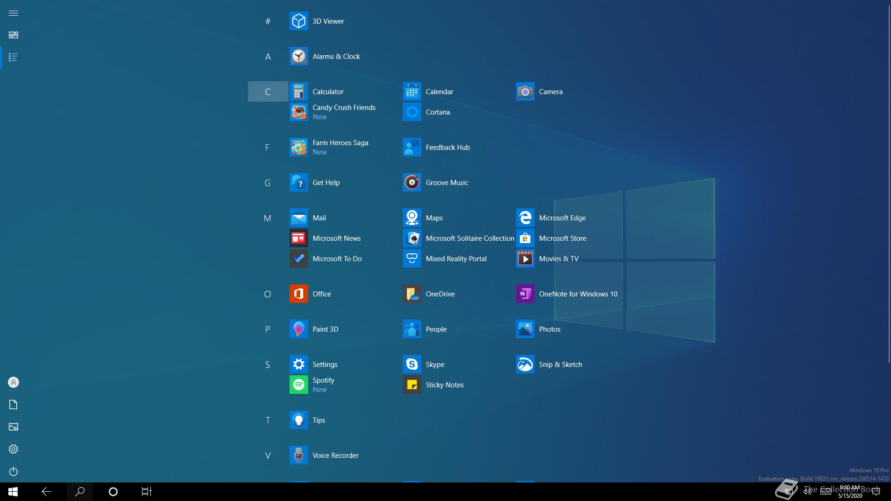Click the Windows Start button

(x=13, y=492)
